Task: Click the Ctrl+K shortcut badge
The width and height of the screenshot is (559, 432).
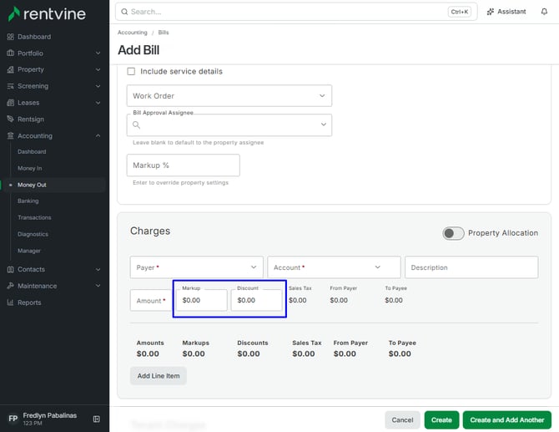Action: coord(459,12)
